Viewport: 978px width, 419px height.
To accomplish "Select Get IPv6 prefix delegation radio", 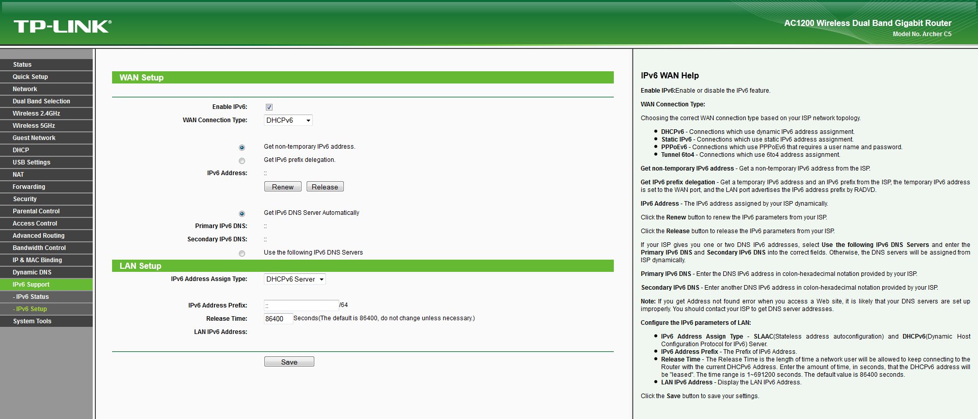I will coord(242,161).
